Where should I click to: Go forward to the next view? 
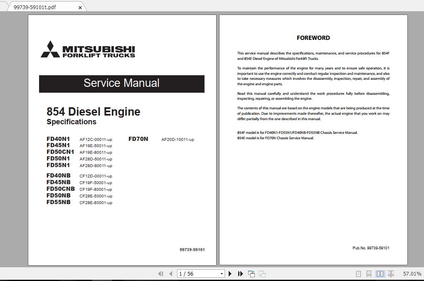[x=261, y=274]
